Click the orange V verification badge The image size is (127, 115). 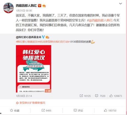coord(40,6)
